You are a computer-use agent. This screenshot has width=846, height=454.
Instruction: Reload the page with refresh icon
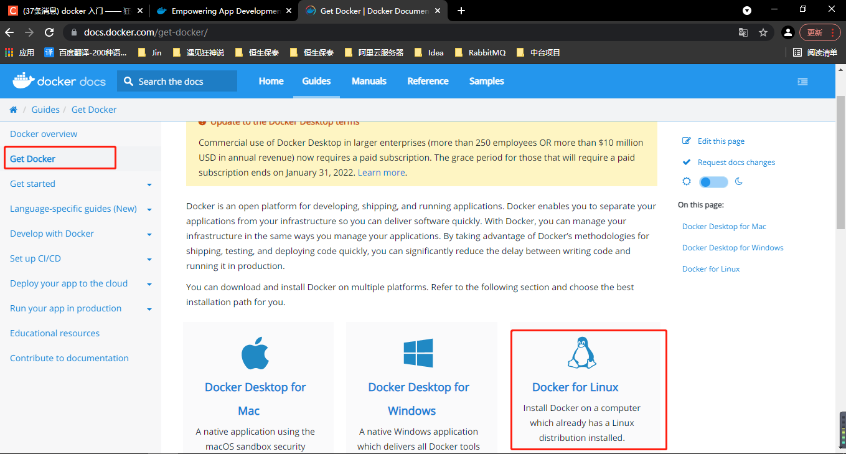click(49, 32)
